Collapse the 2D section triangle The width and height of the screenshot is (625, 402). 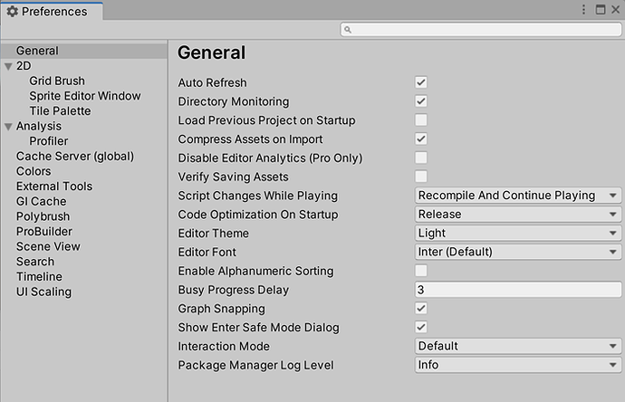(8, 66)
